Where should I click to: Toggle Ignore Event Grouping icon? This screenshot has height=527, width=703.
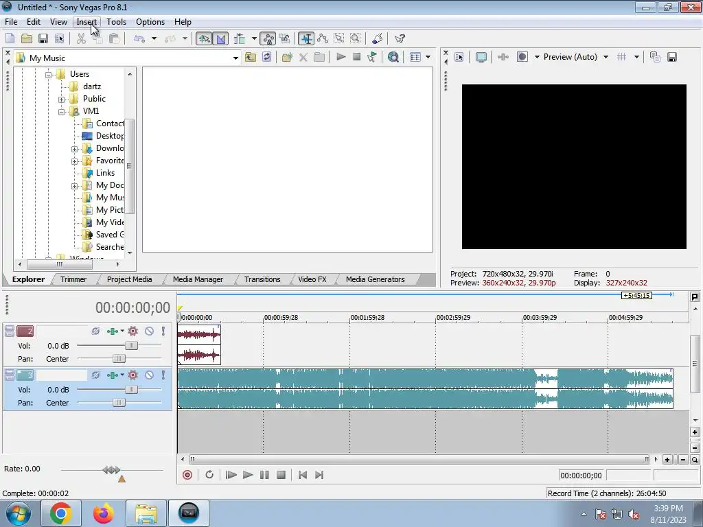click(x=285, y=39)
